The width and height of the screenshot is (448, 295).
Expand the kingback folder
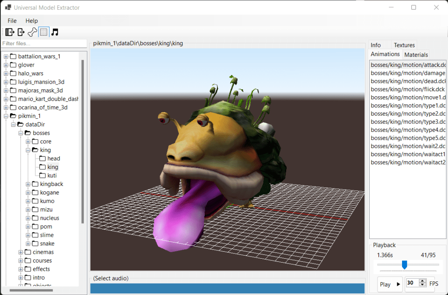[27, 184]
